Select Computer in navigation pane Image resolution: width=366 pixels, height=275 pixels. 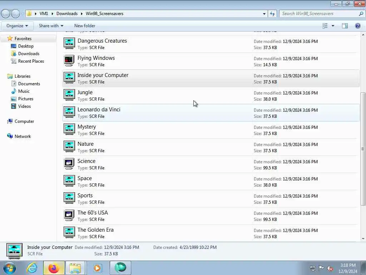tap(24, 121)
